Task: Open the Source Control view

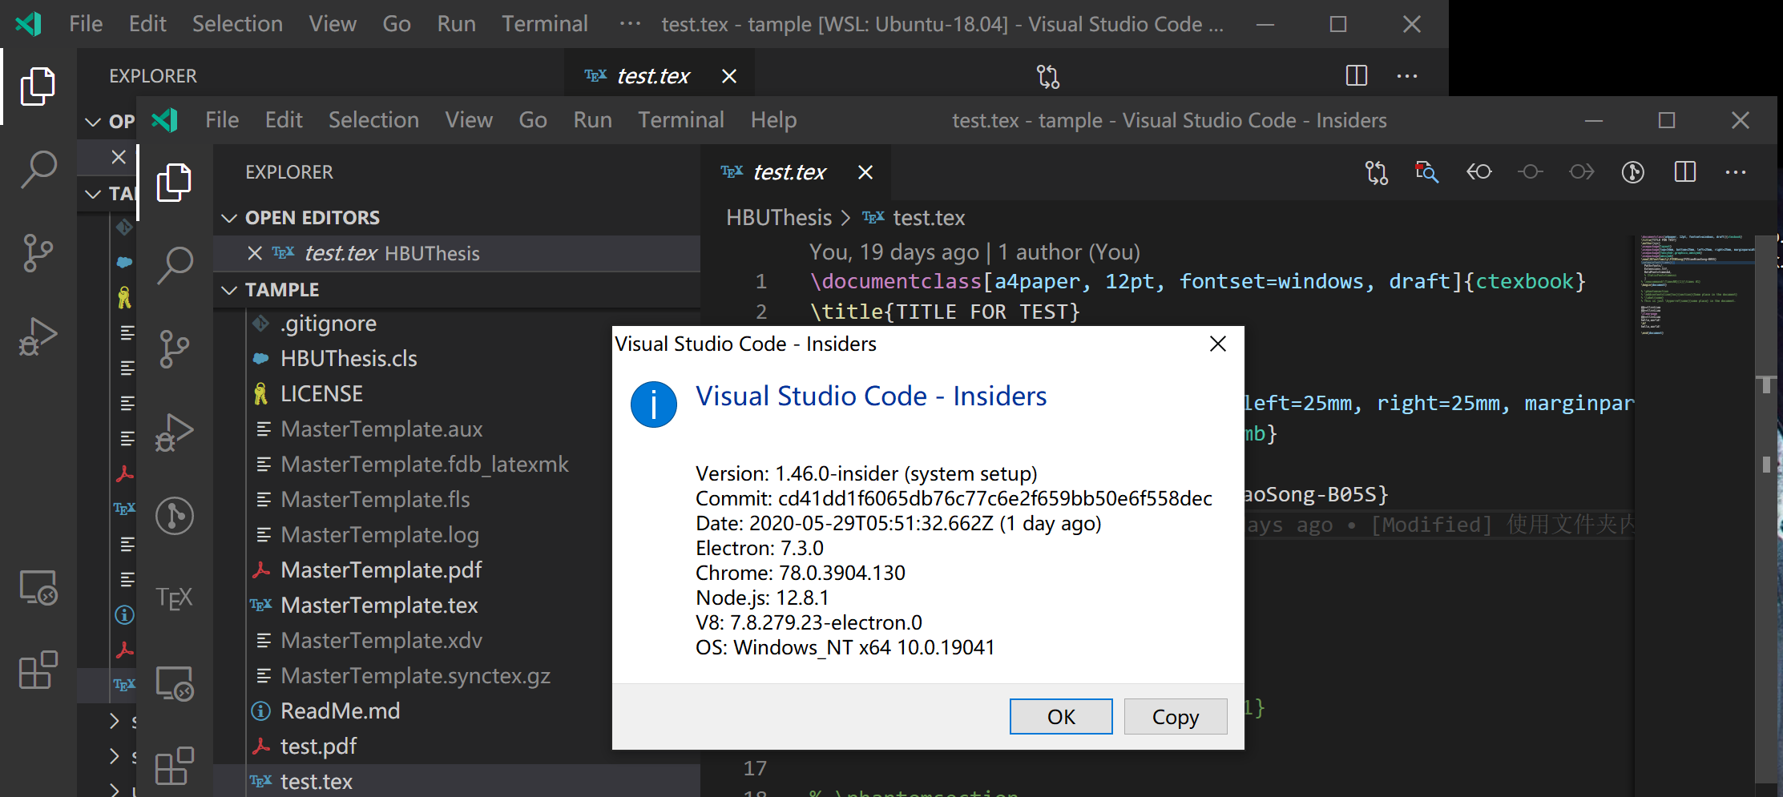Action: 175,349
